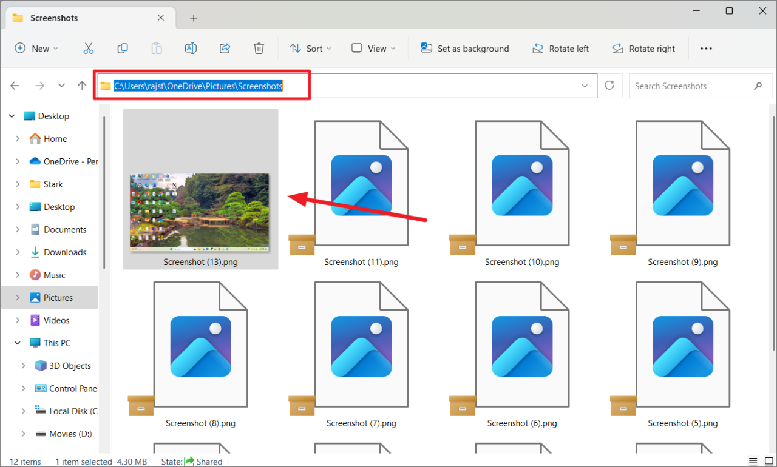Collapse the This PC tree node
This screenshot has width=777, height=467.
(x=18, y=343)
